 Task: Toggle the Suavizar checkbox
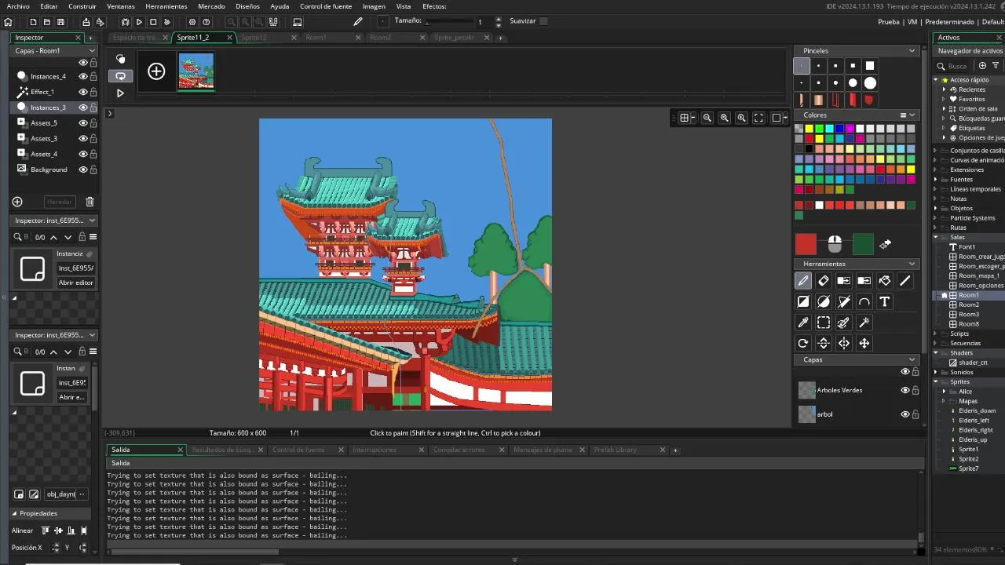click(543, 21)
